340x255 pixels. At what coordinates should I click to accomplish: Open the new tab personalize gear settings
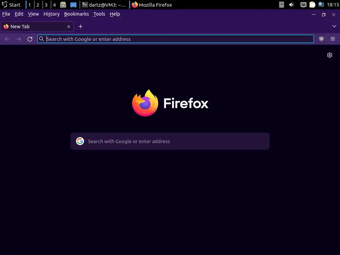(x=330, y=55)
